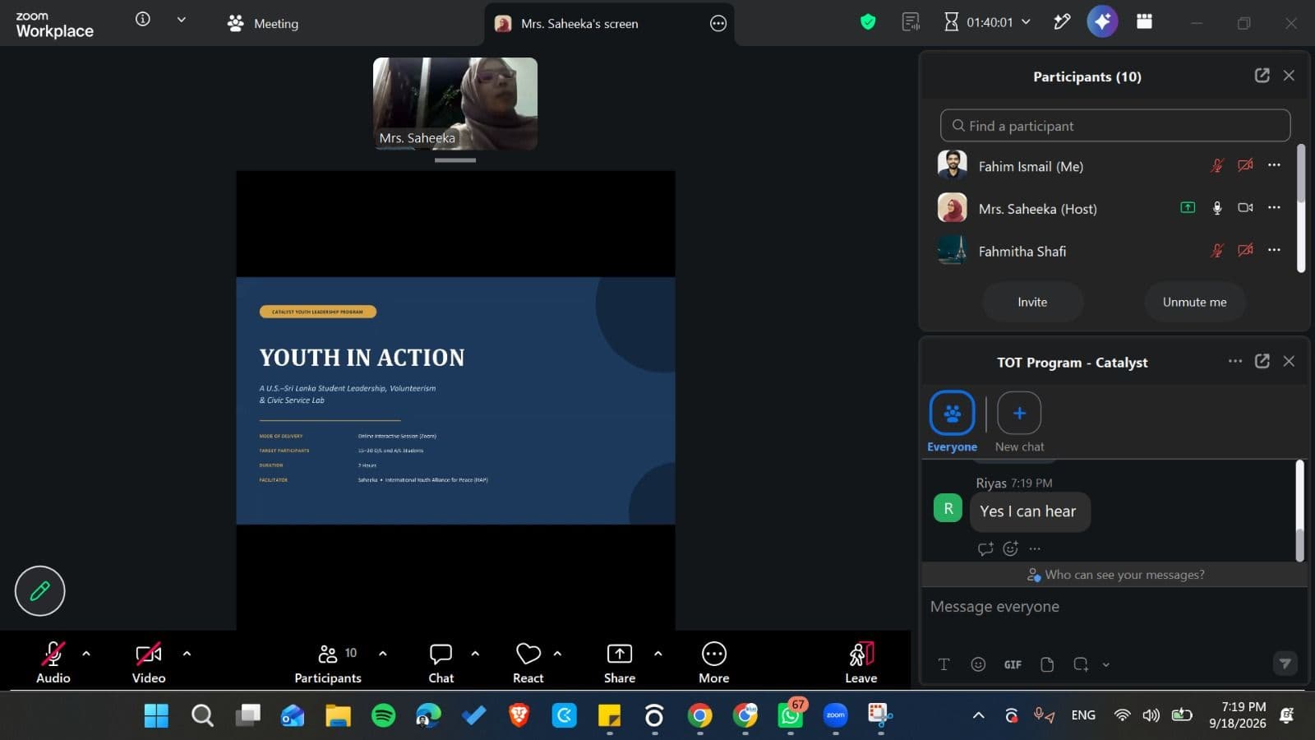Focus the Find a participant field

click(x=1115, y=126)
